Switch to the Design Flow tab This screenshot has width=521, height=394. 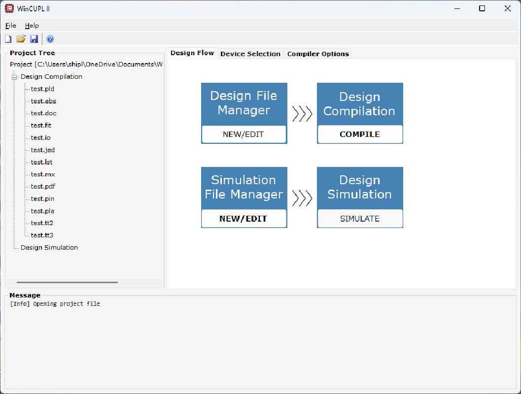point(192,53)
